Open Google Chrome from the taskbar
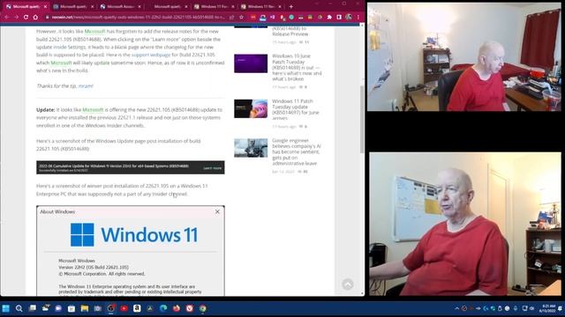565x317 pixels. 203,308
